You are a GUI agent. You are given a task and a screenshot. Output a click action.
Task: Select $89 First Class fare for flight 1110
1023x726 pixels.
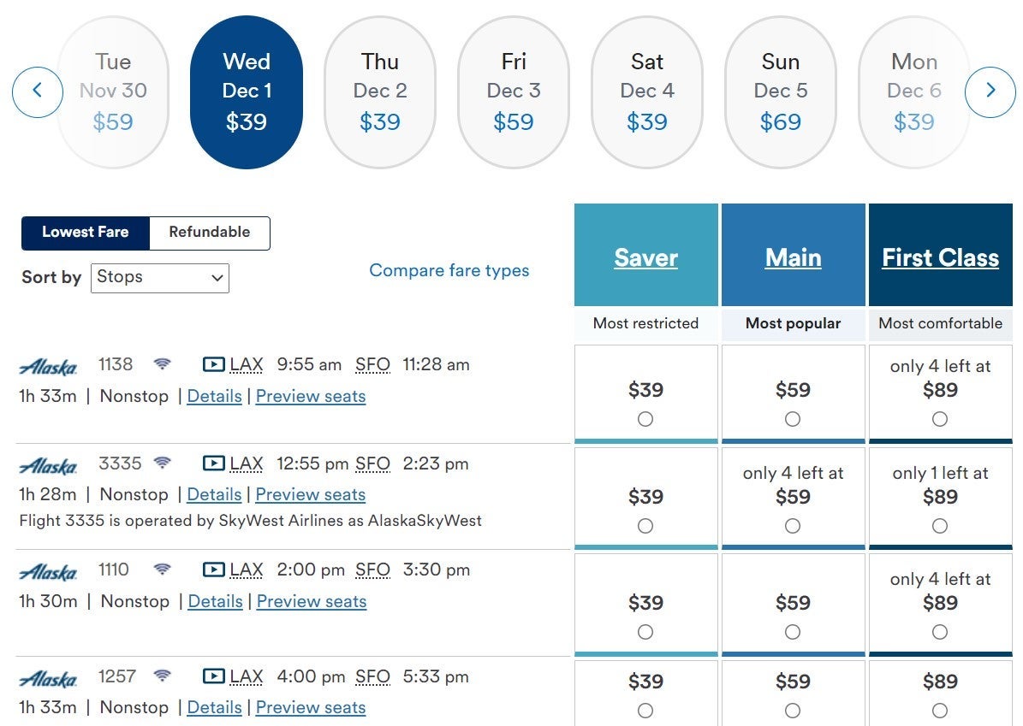940,632
